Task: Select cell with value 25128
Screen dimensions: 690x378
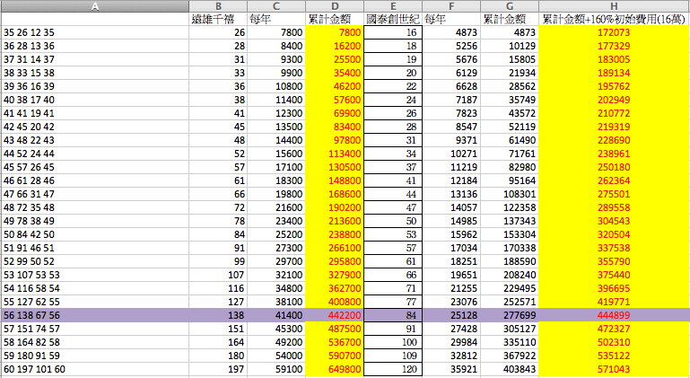Action: (x=451, y=315)
